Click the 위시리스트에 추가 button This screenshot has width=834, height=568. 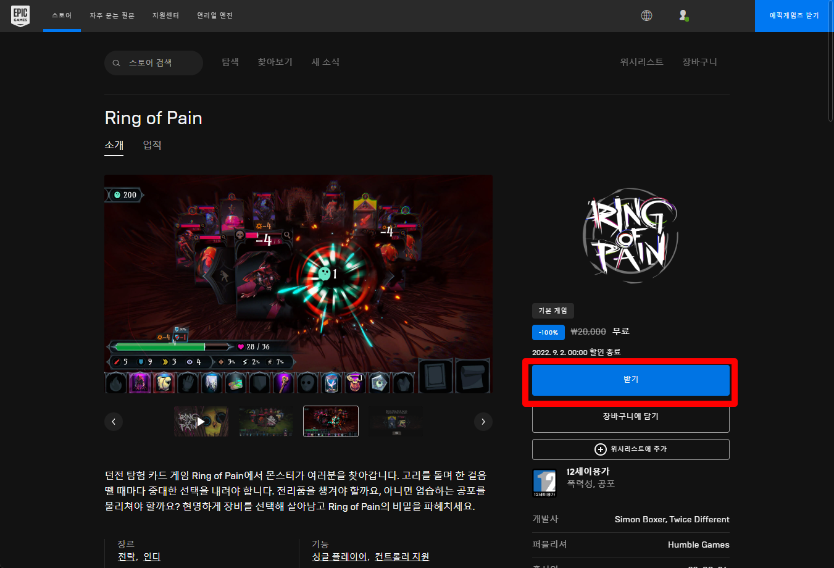[x=630, y=449]
